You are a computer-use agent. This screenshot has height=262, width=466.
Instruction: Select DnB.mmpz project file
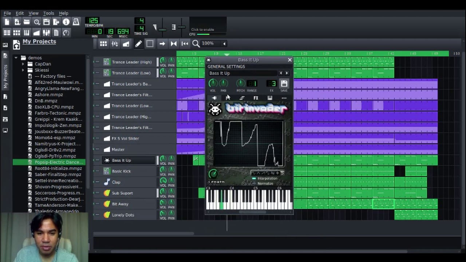click(x=46, y=100)
